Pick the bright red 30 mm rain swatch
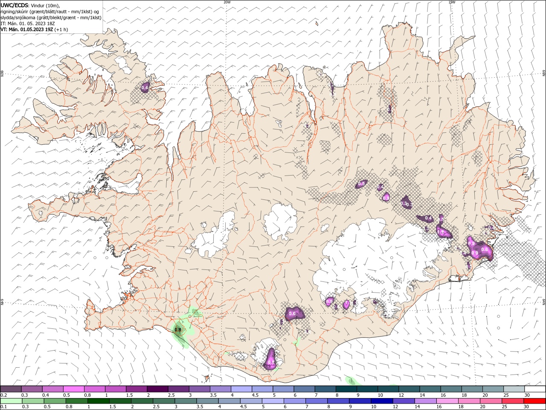Viewport: 546px width, 410px height. pos(534,401)
